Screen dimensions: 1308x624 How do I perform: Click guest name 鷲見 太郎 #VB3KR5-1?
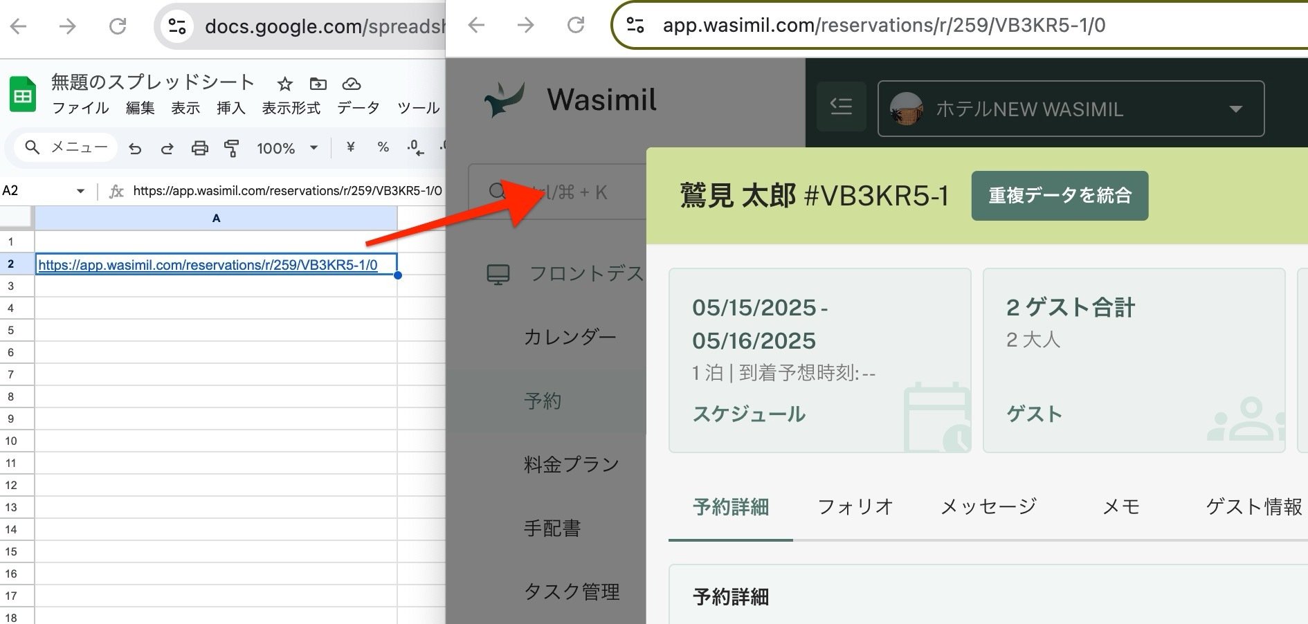pyautogui.click(x=814, y=196)
